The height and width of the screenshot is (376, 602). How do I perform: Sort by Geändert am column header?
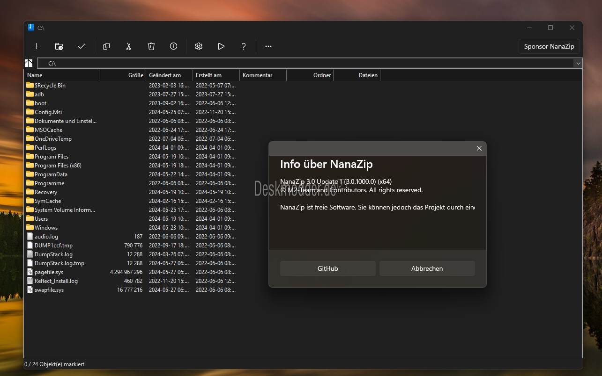point(169,75)
